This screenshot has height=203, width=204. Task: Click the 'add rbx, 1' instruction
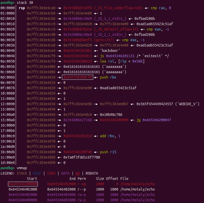click(x=110, y=136)
